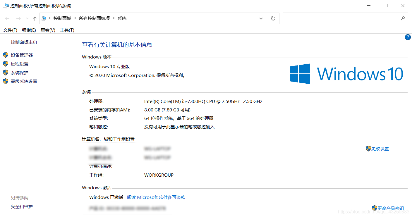Click the forward navigation arrow

point(18,18)
